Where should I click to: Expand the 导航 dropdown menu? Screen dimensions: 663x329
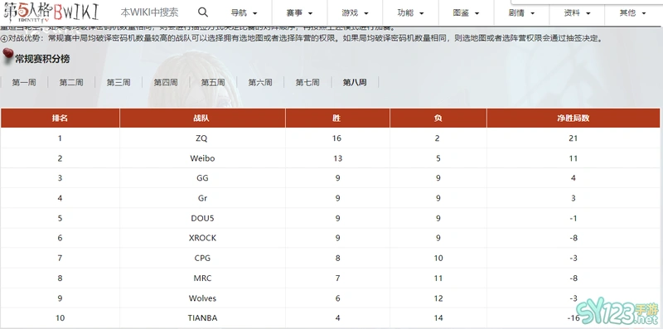coord(244,12)
